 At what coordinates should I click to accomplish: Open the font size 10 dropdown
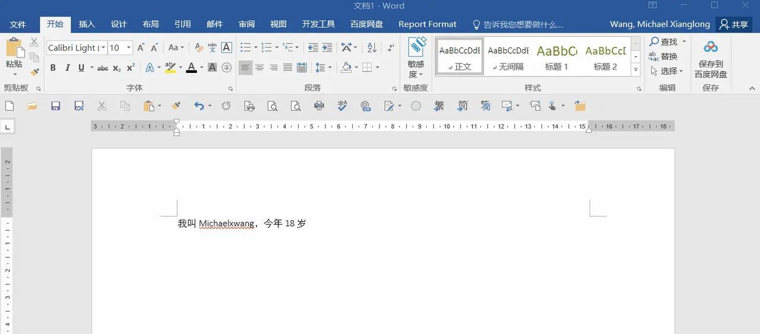pos(129,47)
